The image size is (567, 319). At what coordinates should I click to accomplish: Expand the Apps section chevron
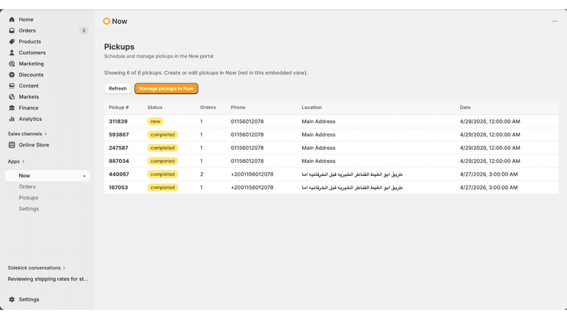[23, 162]
